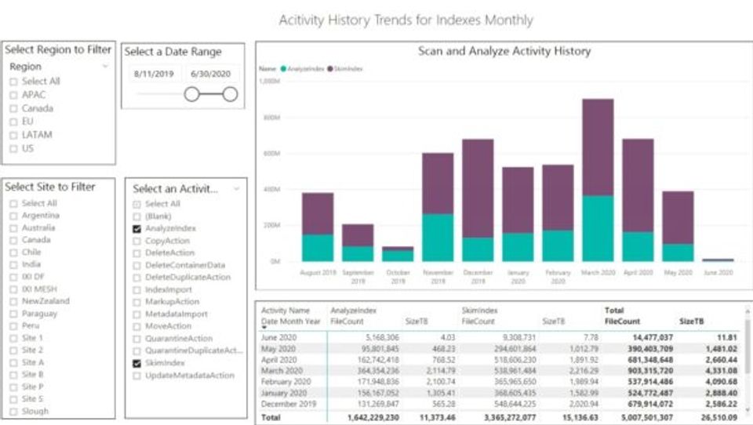Edit the 6/30/2020 end date field
This screenshot has width=753, height=425.
210,74
